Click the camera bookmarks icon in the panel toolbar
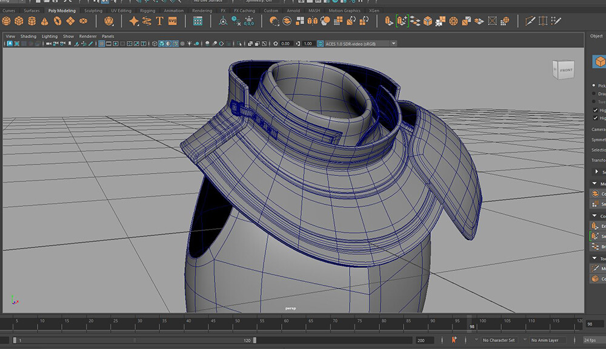Screen dimensions: 606x349 70,44
